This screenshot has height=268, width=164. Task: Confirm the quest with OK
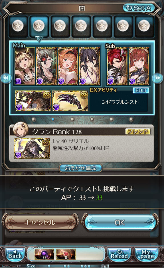pyautogui.click(x=120, y=222)
